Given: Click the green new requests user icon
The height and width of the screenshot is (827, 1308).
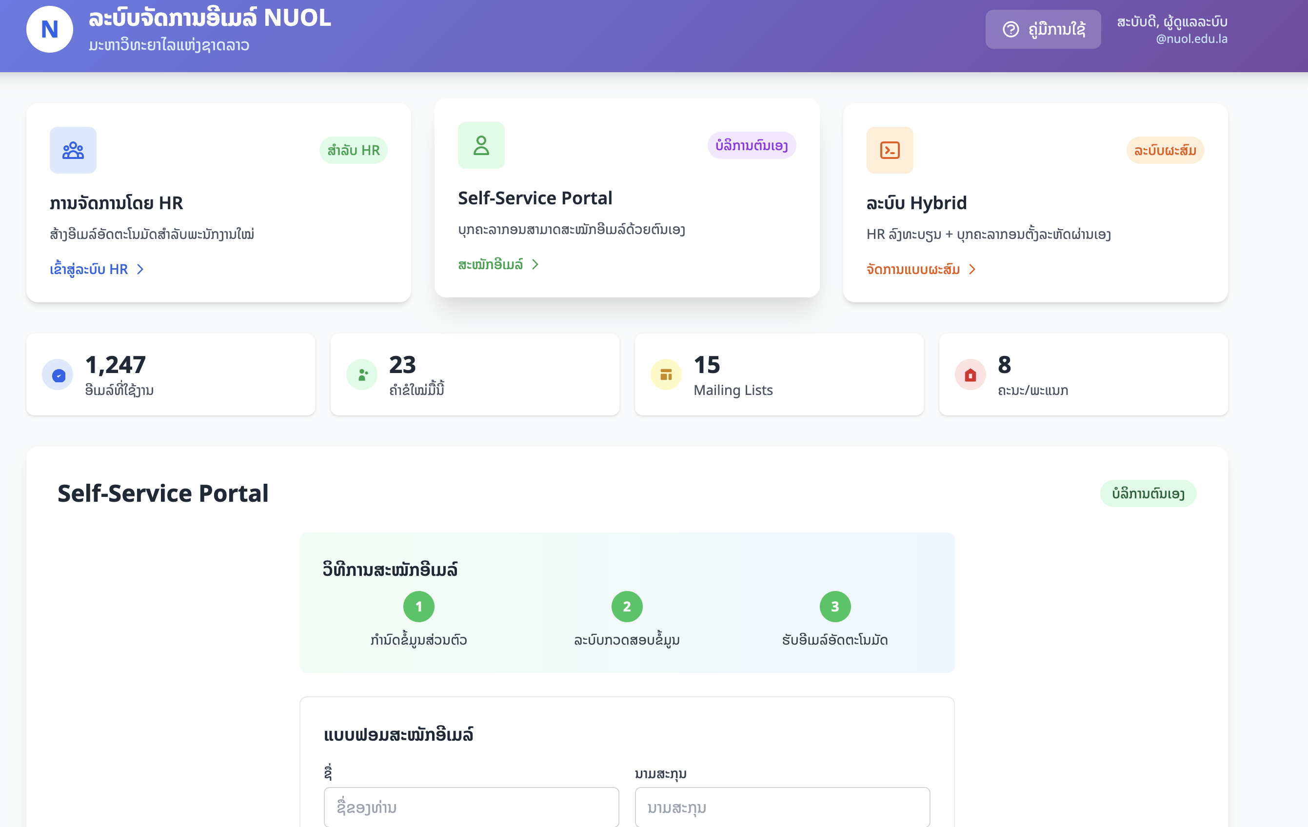Looking at the screenshot, I should (x=362, y=374).
